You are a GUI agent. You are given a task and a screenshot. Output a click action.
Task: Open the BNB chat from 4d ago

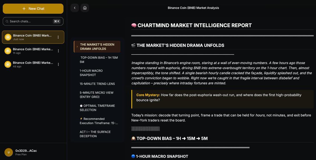pos(33,64)
